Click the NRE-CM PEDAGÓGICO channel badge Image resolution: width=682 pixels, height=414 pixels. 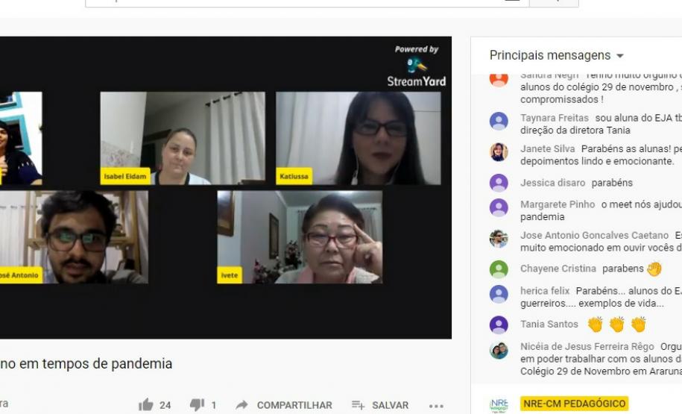[x=574, y=404]
